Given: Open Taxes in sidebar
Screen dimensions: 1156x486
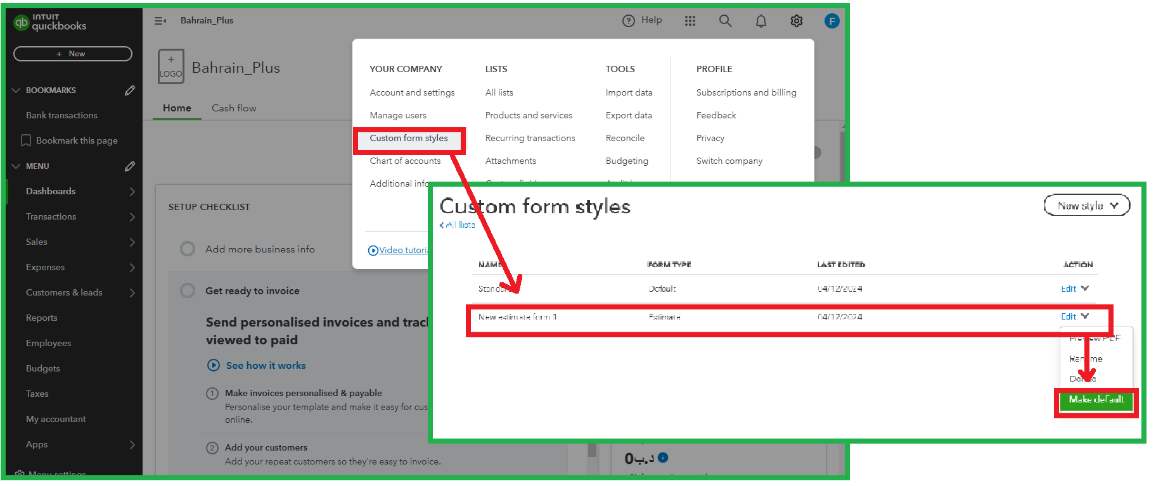Looking at the screenshot, I should click(x=37, y=394).
